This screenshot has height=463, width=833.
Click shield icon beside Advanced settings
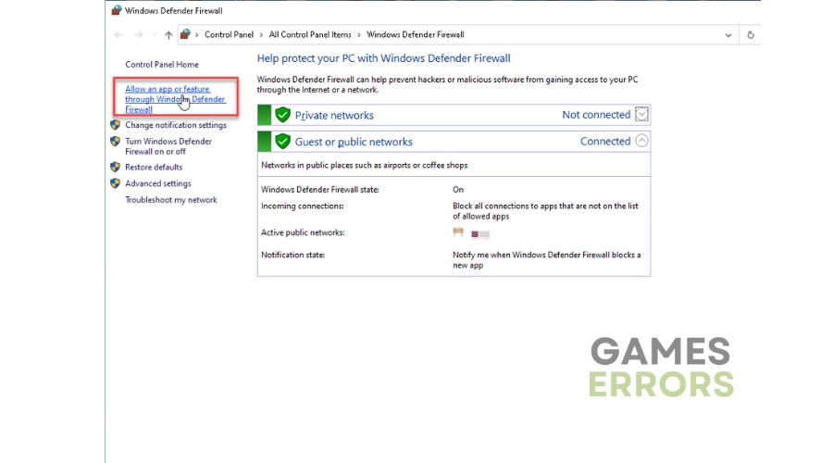(116, 183)
